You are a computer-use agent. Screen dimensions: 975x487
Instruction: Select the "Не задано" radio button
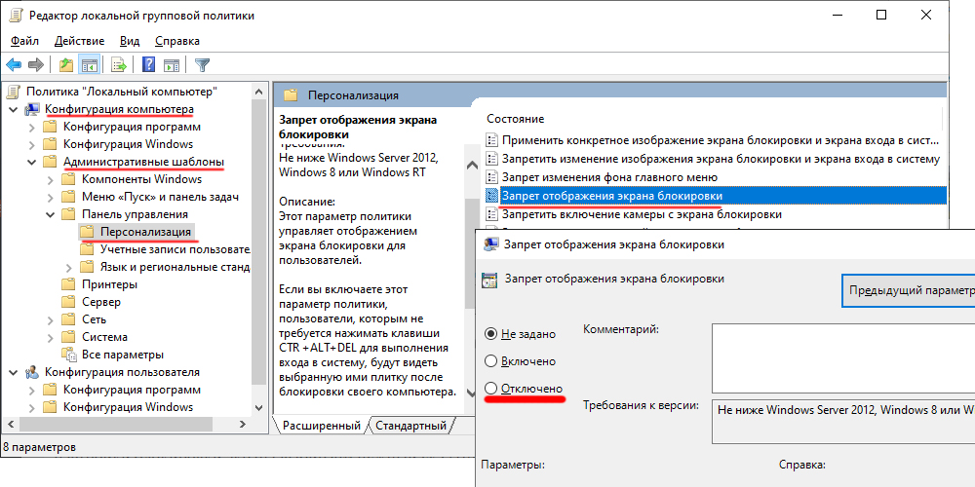pos(492,334)
